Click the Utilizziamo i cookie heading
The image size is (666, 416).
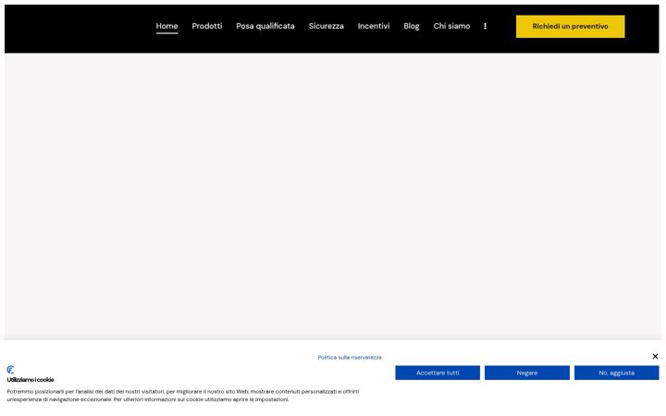point(31,380)
